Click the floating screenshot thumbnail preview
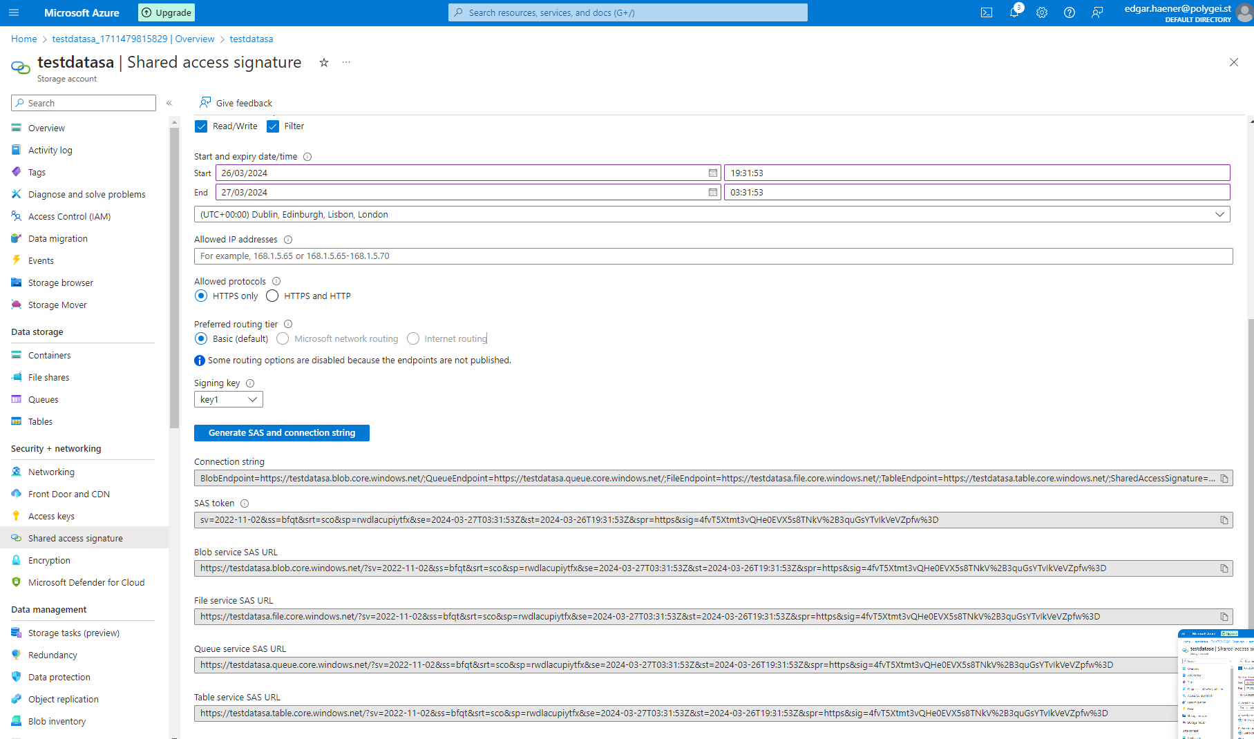Viewport: 1254px width, 739px height. (1216, 684)
